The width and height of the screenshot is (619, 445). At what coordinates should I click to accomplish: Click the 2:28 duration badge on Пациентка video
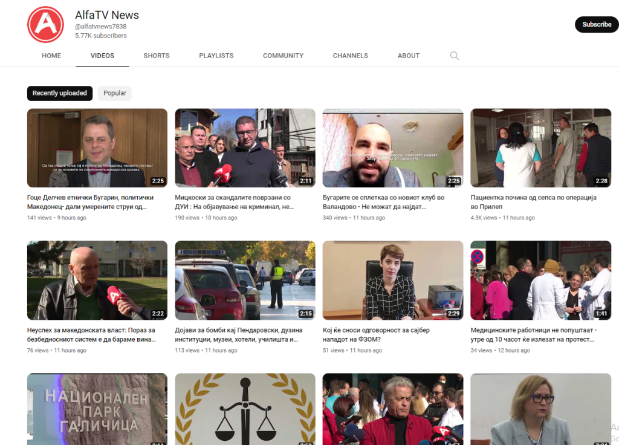tap(601, 181)
